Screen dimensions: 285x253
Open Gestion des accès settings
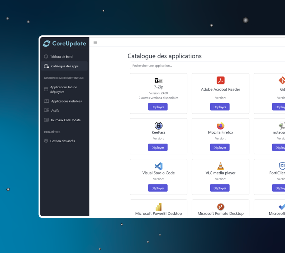click(x=63, y=141)
